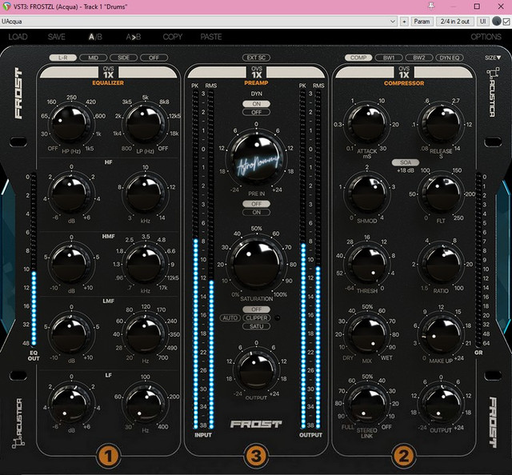Click the SATURATION knob

256,265
